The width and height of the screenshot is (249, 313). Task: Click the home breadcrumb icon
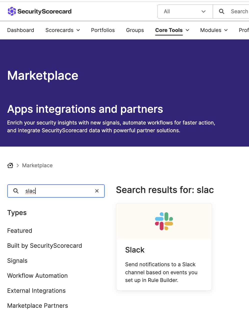point(10,165)
